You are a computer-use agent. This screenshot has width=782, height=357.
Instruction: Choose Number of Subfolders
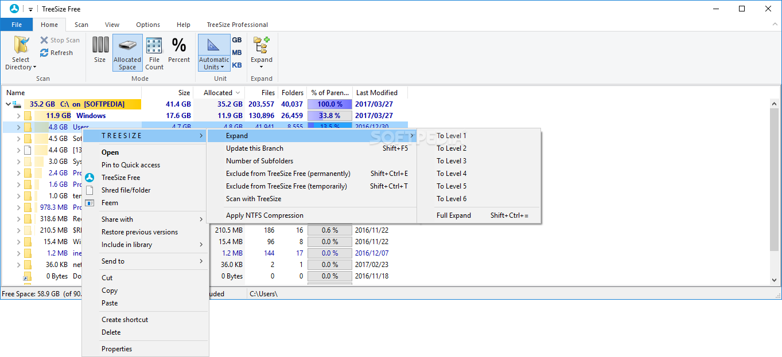pos(312,161)
